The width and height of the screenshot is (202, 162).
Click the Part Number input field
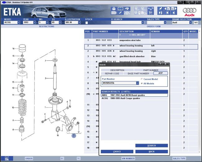point(119,83)
